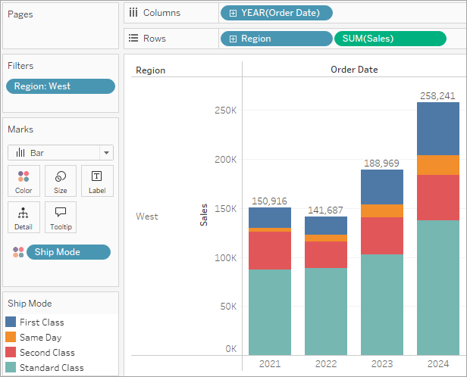Open the Tooltip marks card

pyautogui.click(x=61, y=217)
